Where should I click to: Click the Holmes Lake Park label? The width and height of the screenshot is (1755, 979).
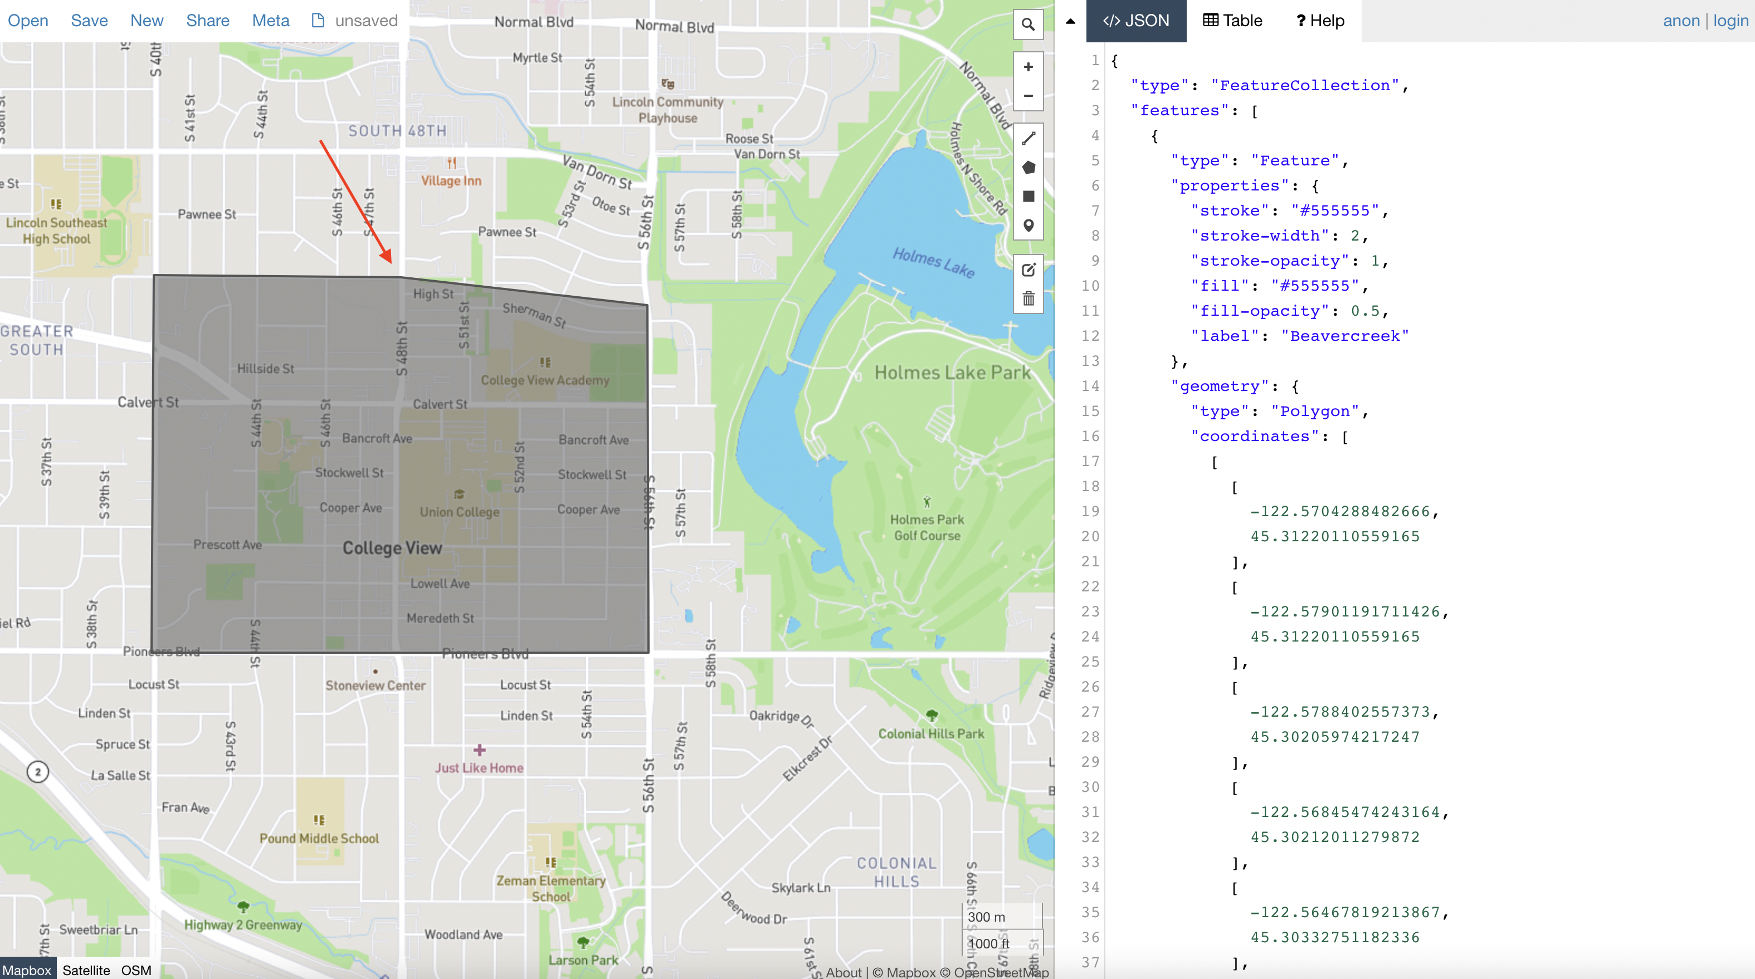click(x=953, y=373)
